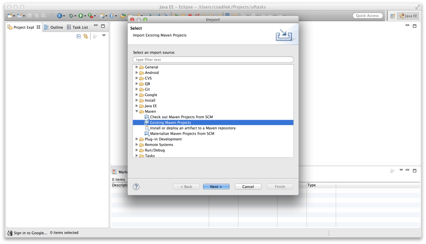Open the Run configurations dropdown arrow
This screenshot has height=244, width=426.
(85, 16)
